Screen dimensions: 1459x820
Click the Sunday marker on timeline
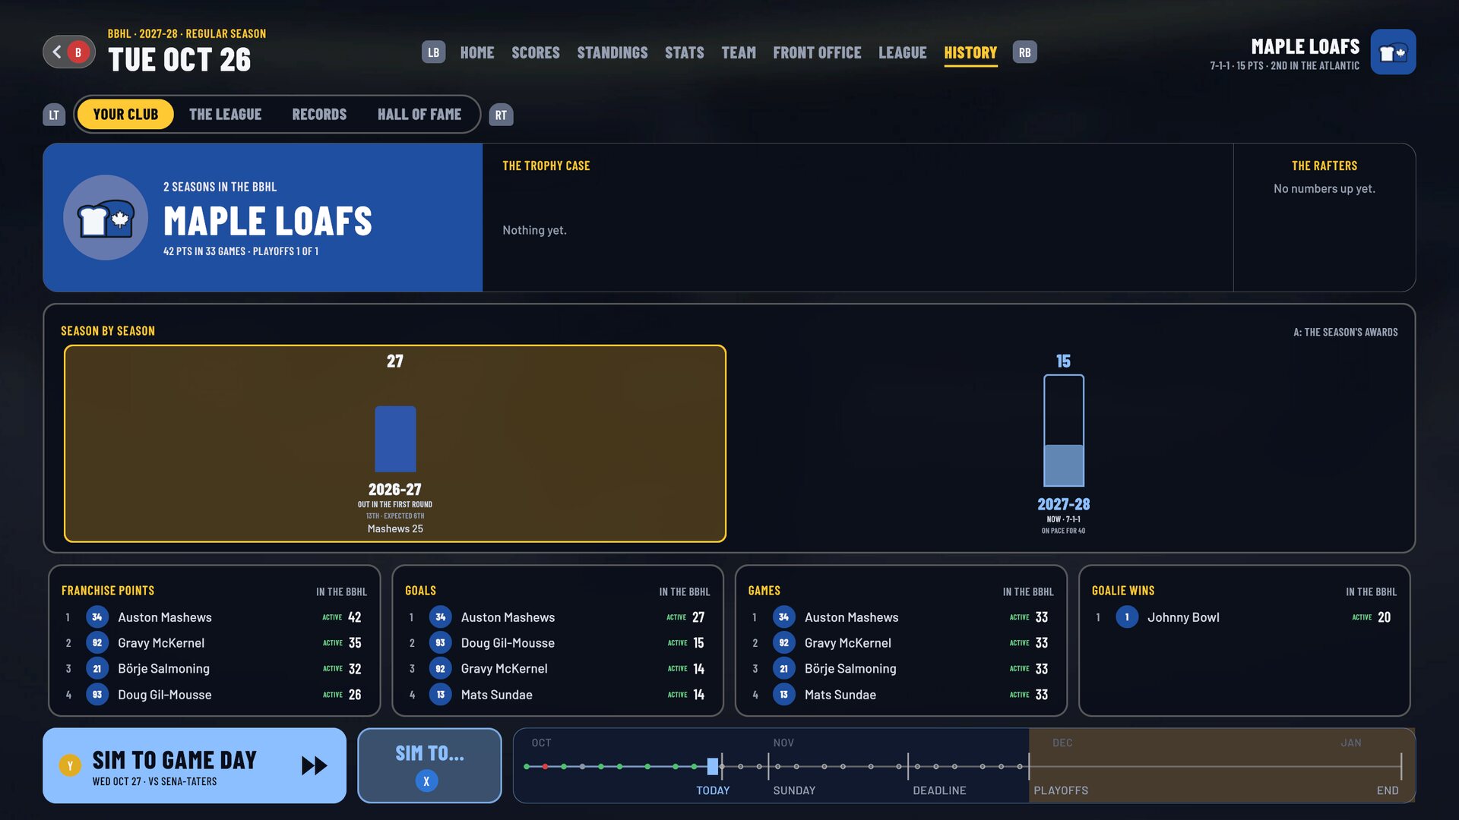point(768,767)
